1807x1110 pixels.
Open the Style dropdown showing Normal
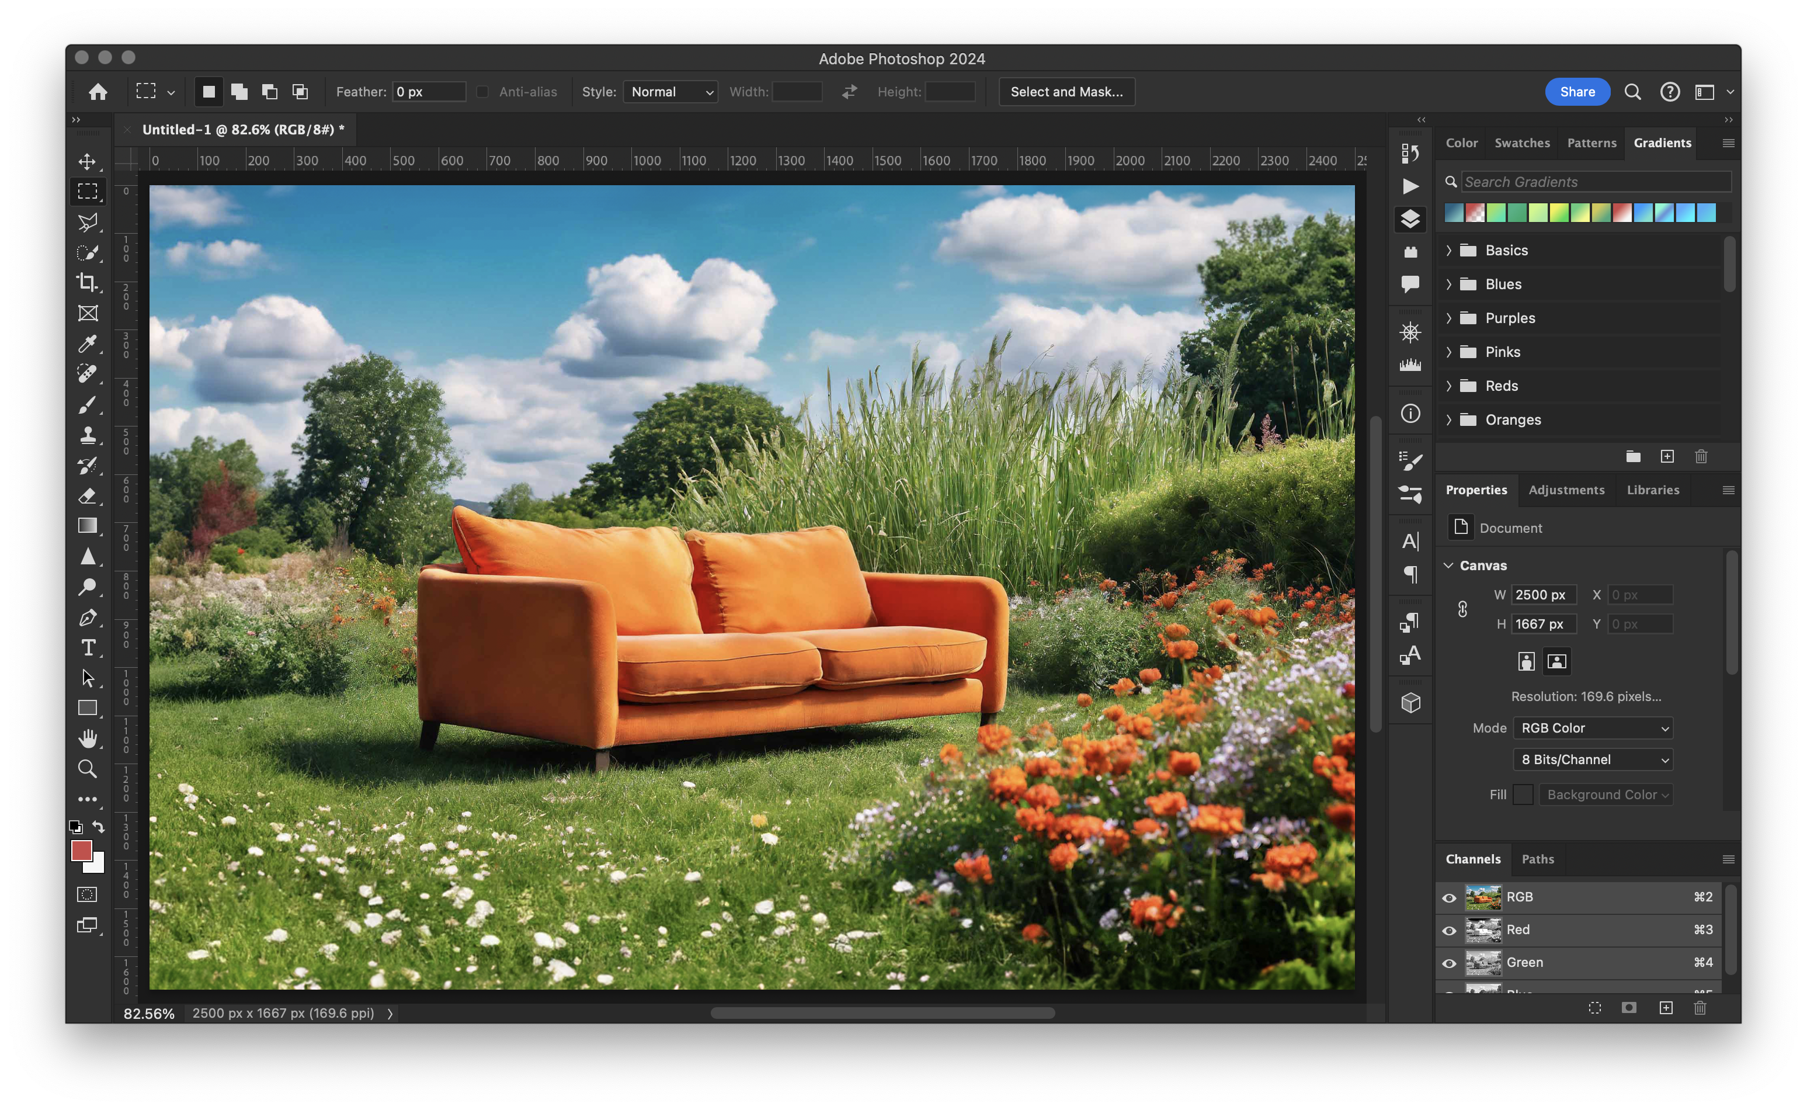pyautogui.click(x=670, y=92)
